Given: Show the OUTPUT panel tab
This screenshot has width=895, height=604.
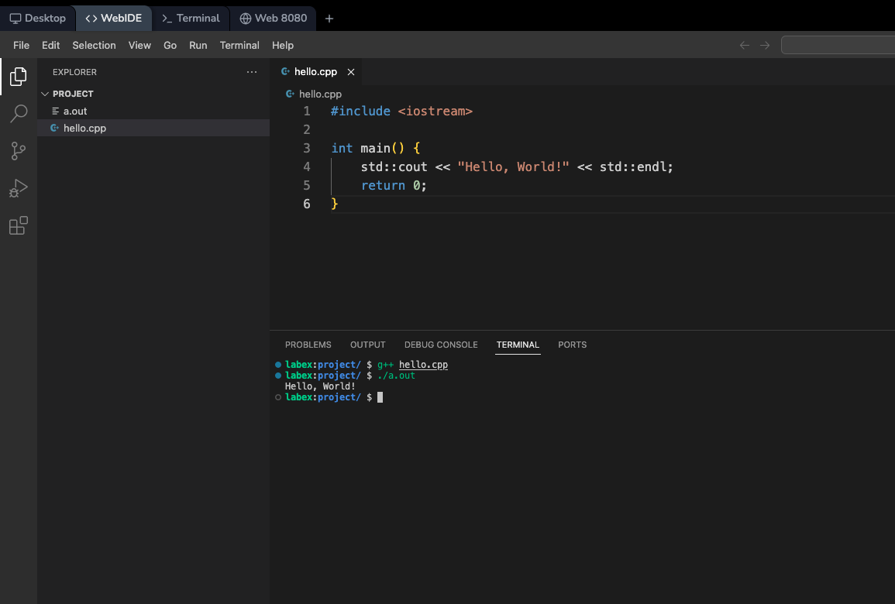Looking at the screenshot, I should coord(367,345).
